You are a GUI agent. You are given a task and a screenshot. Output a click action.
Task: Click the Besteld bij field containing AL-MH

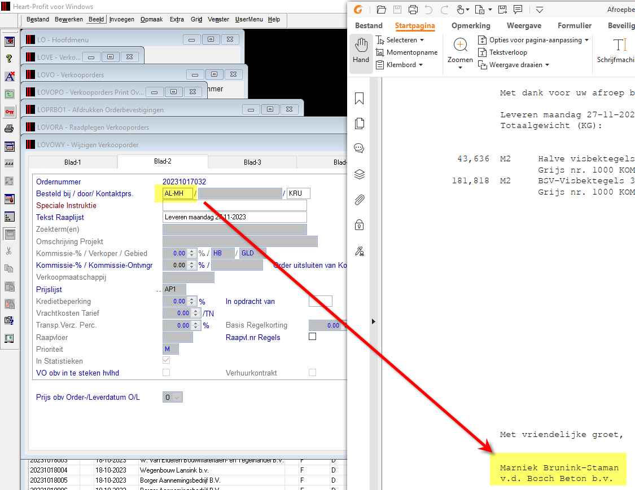(x=177, y=193)
